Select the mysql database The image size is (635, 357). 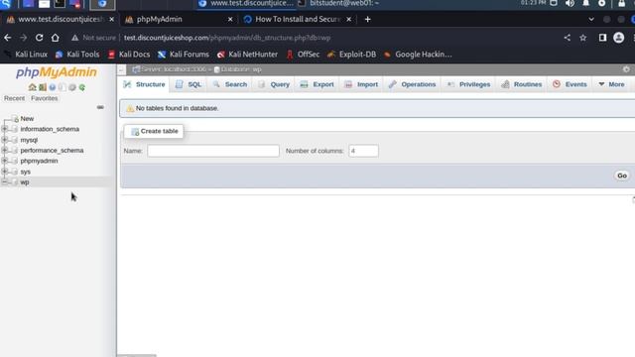coord(29,140)
